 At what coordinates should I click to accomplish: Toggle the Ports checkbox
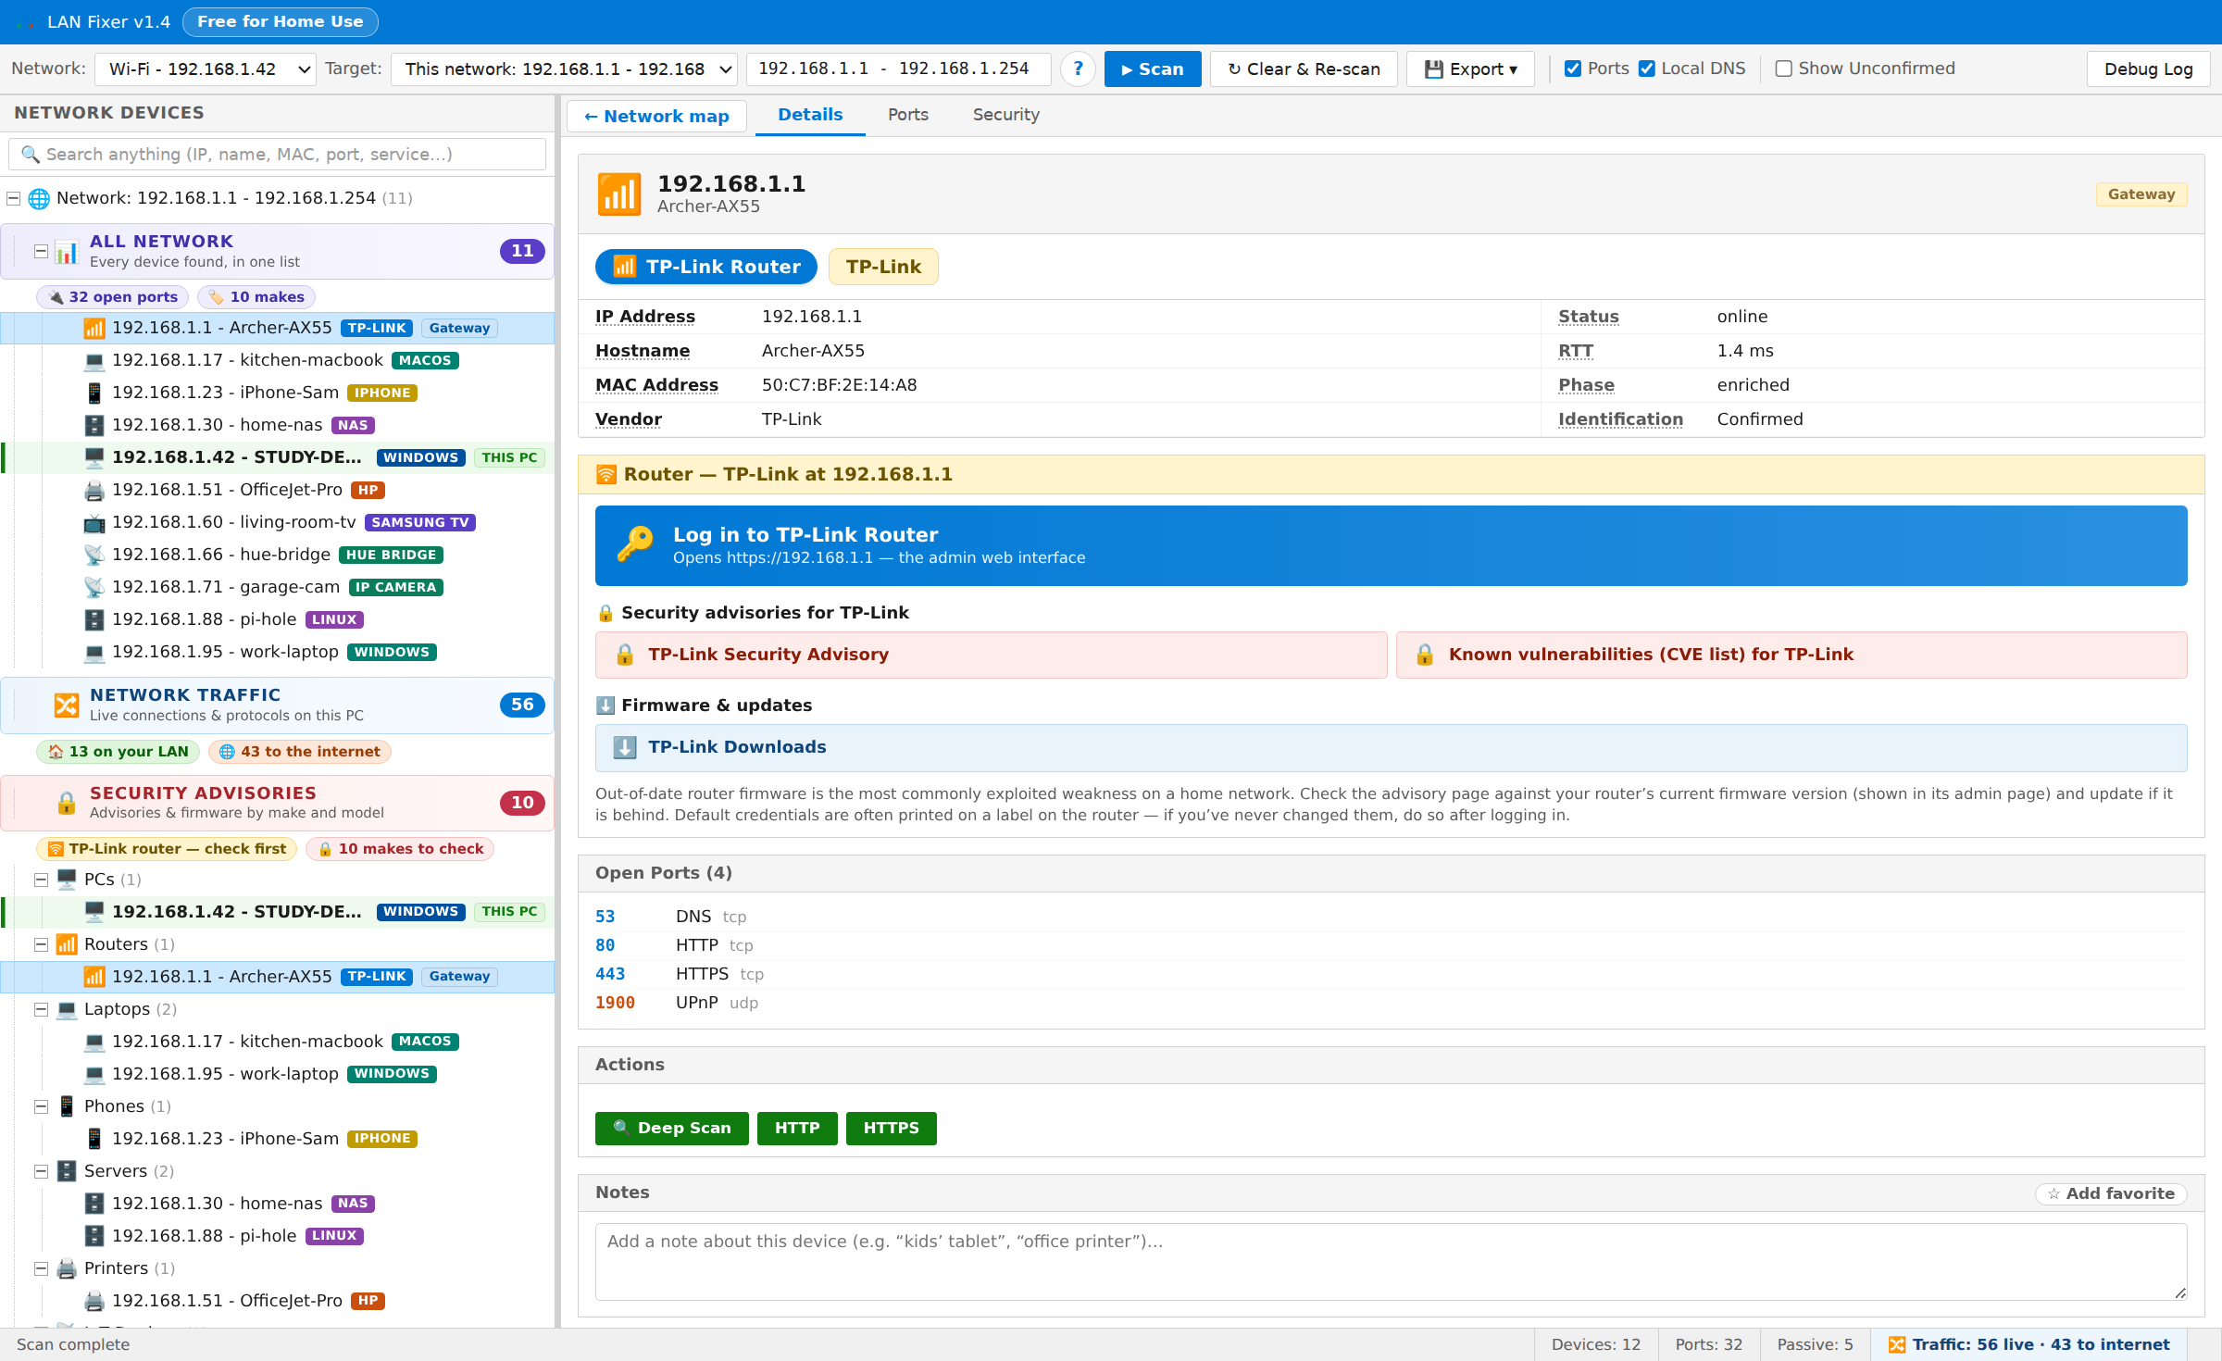point(1573,69)
